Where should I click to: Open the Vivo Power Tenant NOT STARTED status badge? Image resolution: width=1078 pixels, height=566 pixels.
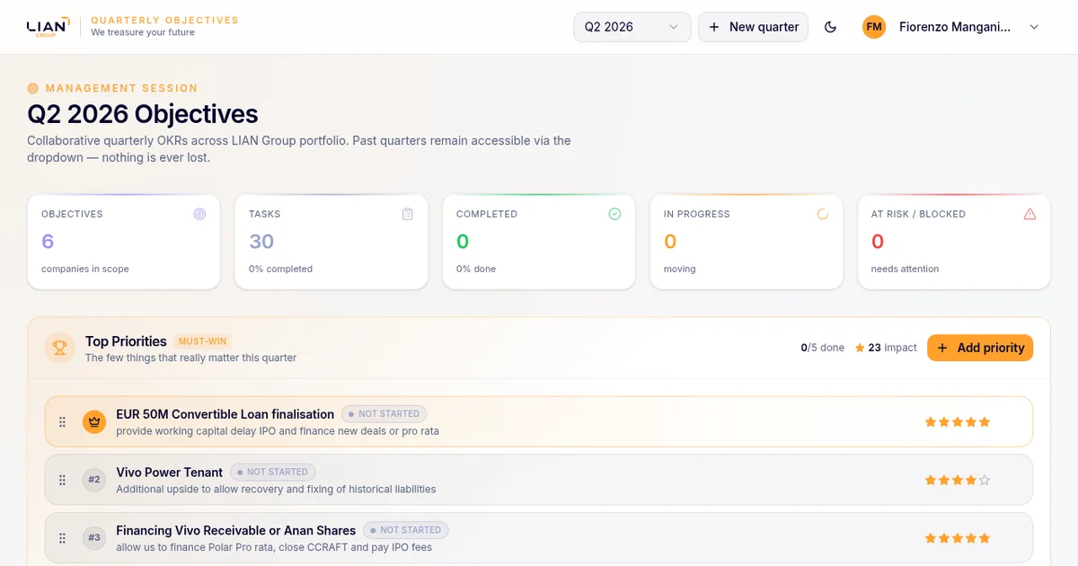click(273, 472)
